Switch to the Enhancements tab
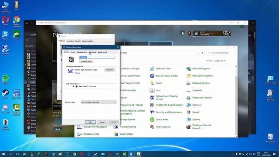279x157 pixels. [82, 52]
